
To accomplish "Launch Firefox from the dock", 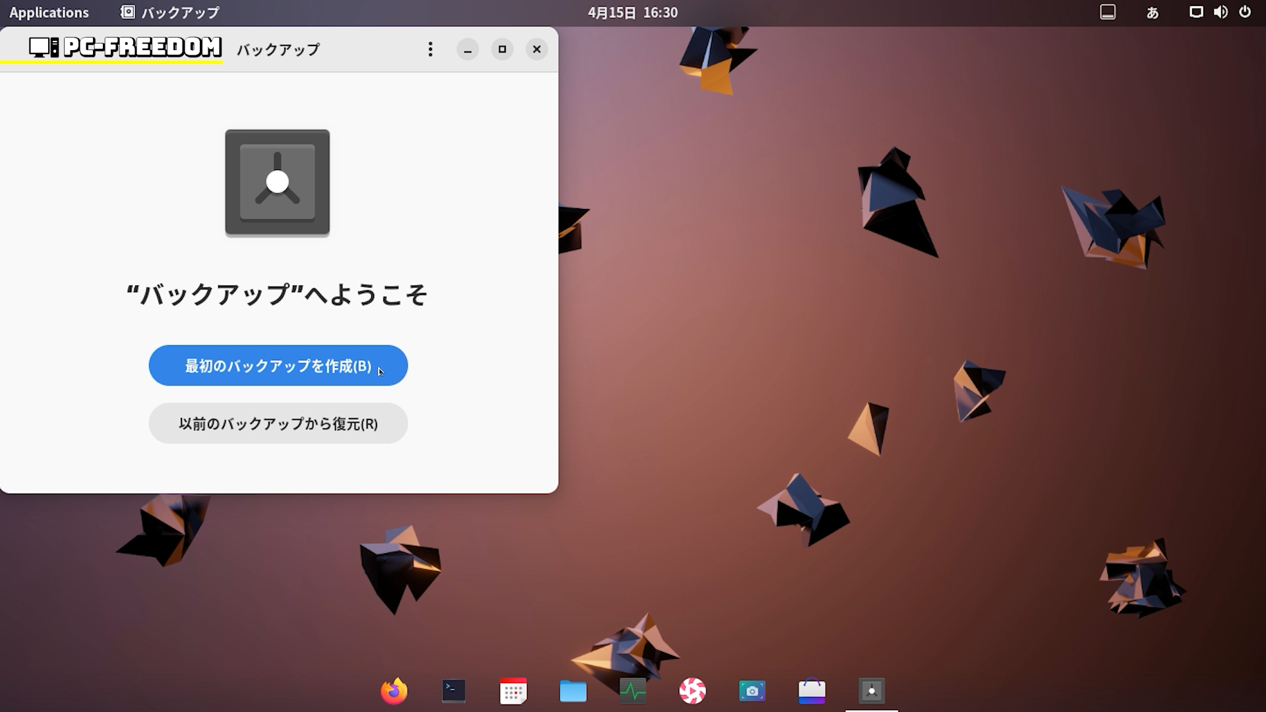I will click(394, 691).
